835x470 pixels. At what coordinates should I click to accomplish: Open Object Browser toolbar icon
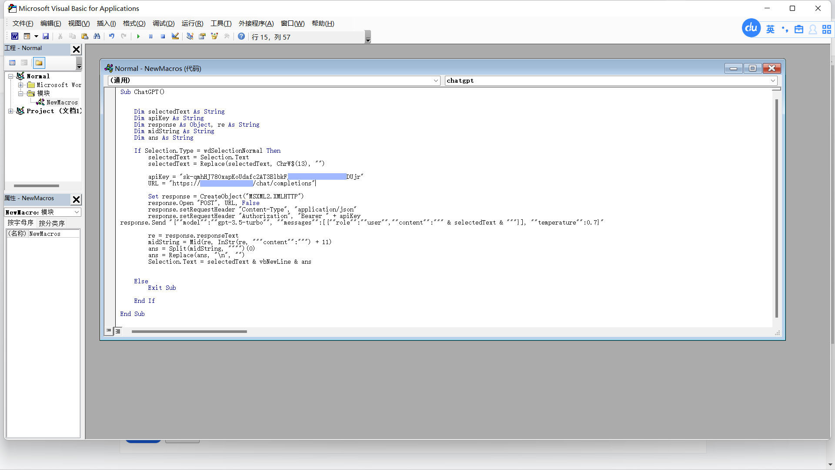(214, 37)
